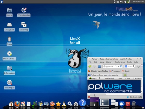Open the network arrows indicator in top panel
This screenshot has width=145, height=109.
[125, 2]
